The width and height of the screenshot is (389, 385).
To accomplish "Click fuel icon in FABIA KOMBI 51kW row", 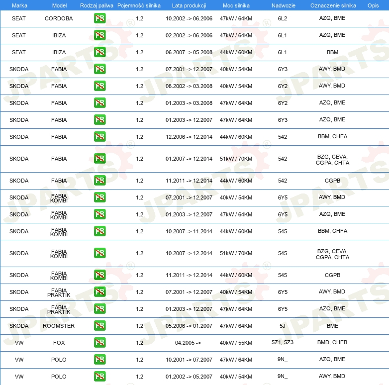I will point(99,253).
